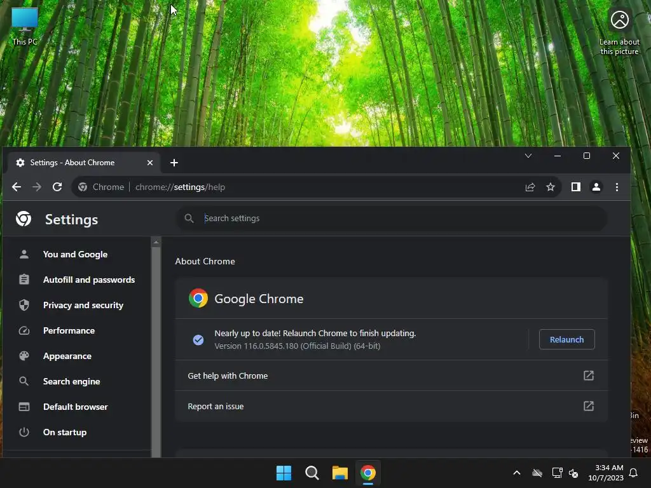
Task: Open Windows taskbar Search
Action: (x=312, y=473)
